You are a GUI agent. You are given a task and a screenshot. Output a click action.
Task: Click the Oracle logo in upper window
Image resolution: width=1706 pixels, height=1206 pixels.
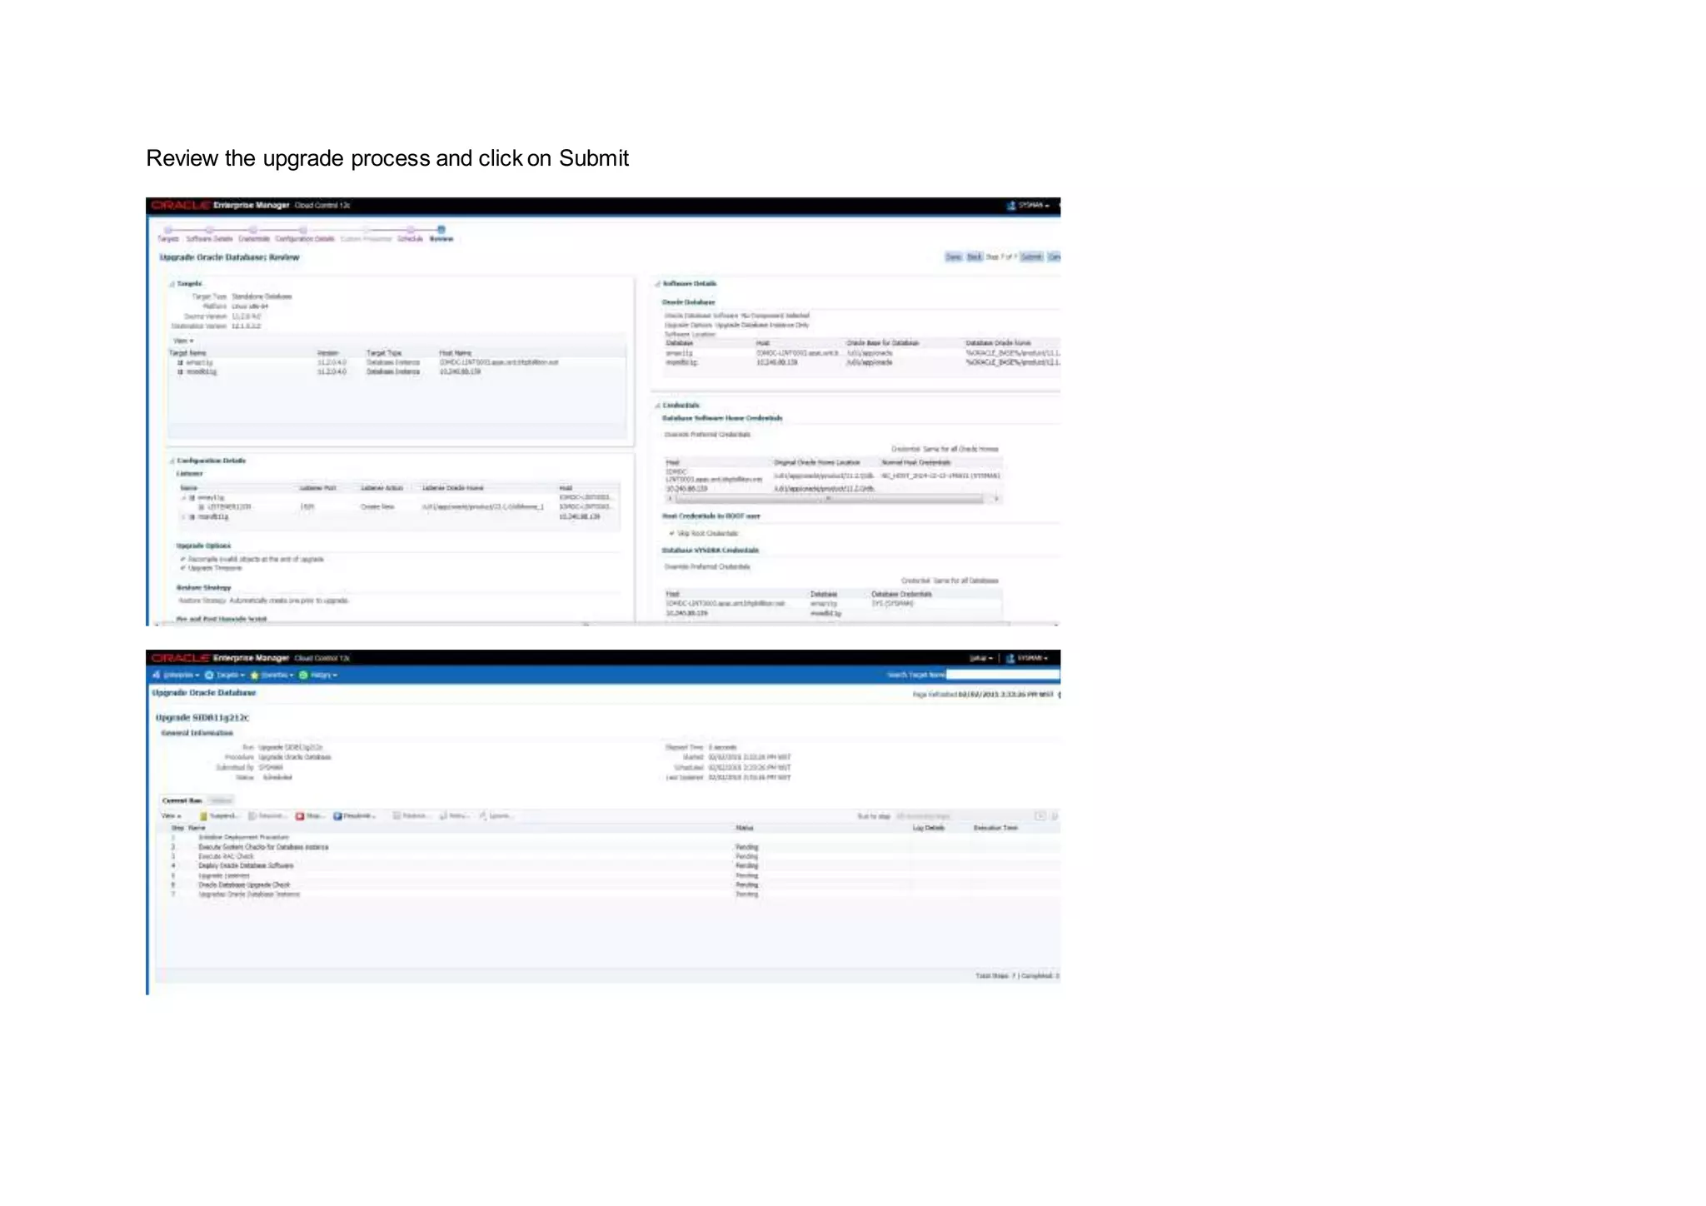point(179,205)
